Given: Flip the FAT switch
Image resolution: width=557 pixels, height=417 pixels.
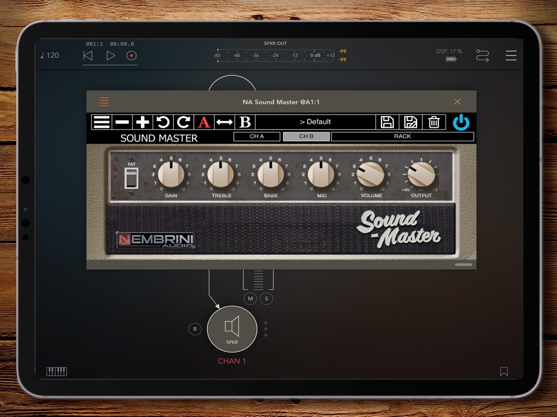Looking at the screenshot, I should click(131, 178).
